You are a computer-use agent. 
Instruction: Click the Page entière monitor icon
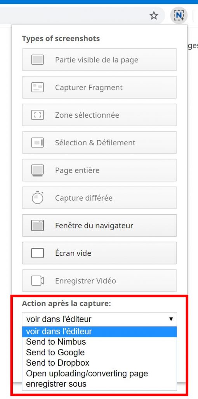click(x=38, y=170)
